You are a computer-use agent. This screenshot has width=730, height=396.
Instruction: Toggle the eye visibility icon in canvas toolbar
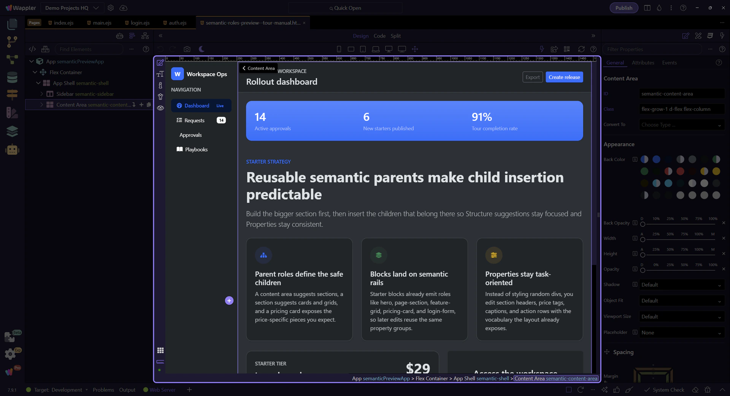pyautogui.click(x=160, y=108)
